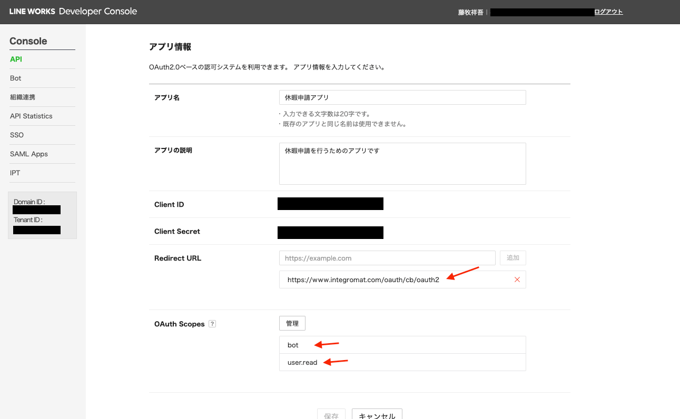The width and height of the screenshot is (680, 419).
Task: Open the IPT sidebar item
Action: [15, 173]
